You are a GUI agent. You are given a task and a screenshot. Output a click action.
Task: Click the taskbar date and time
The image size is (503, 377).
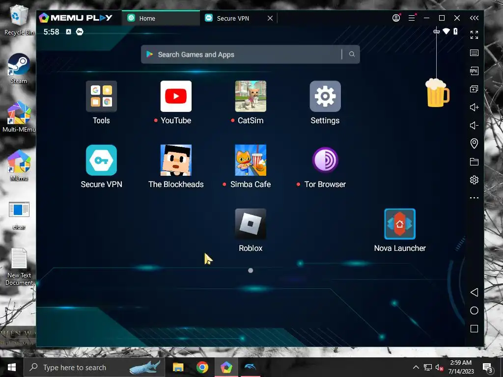tap(461, 367)
